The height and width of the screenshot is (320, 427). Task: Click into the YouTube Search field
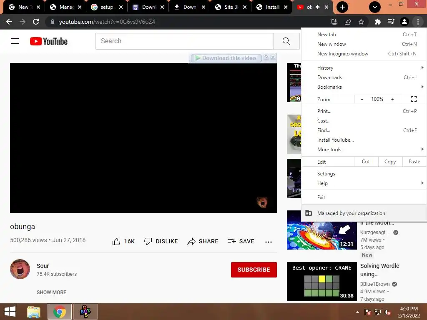(184, 41)
